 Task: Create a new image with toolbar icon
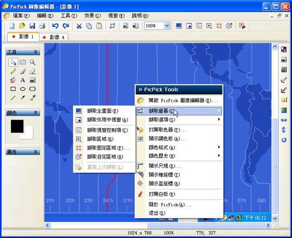pyautogui.click(x=12, y=26)
